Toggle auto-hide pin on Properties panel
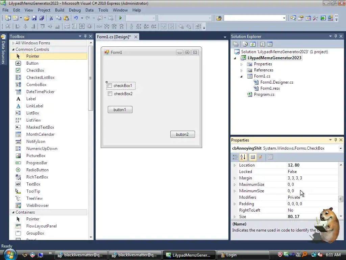Image resolution: width=346 pixels, height=260 pixels. pyautogui.click(x=336, y=140)
